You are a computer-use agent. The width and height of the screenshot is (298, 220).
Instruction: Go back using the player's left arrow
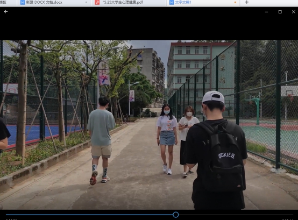tap(6, 12)
